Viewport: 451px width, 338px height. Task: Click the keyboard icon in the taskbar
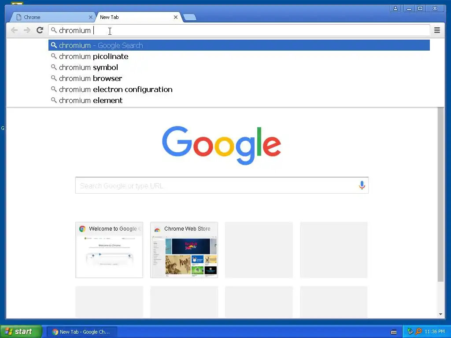tap(394, 332)
